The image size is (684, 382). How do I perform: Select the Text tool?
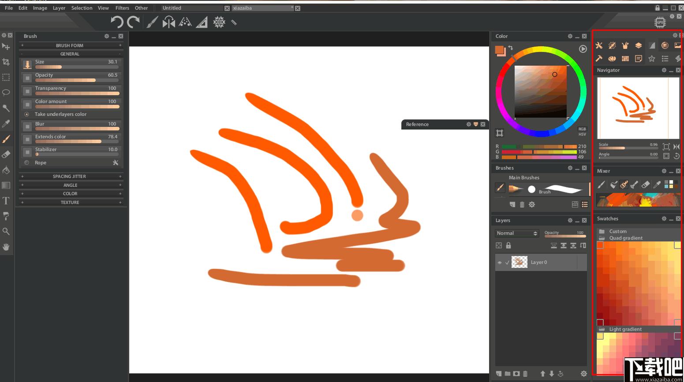pyautogui.click(x=6, y=201)
